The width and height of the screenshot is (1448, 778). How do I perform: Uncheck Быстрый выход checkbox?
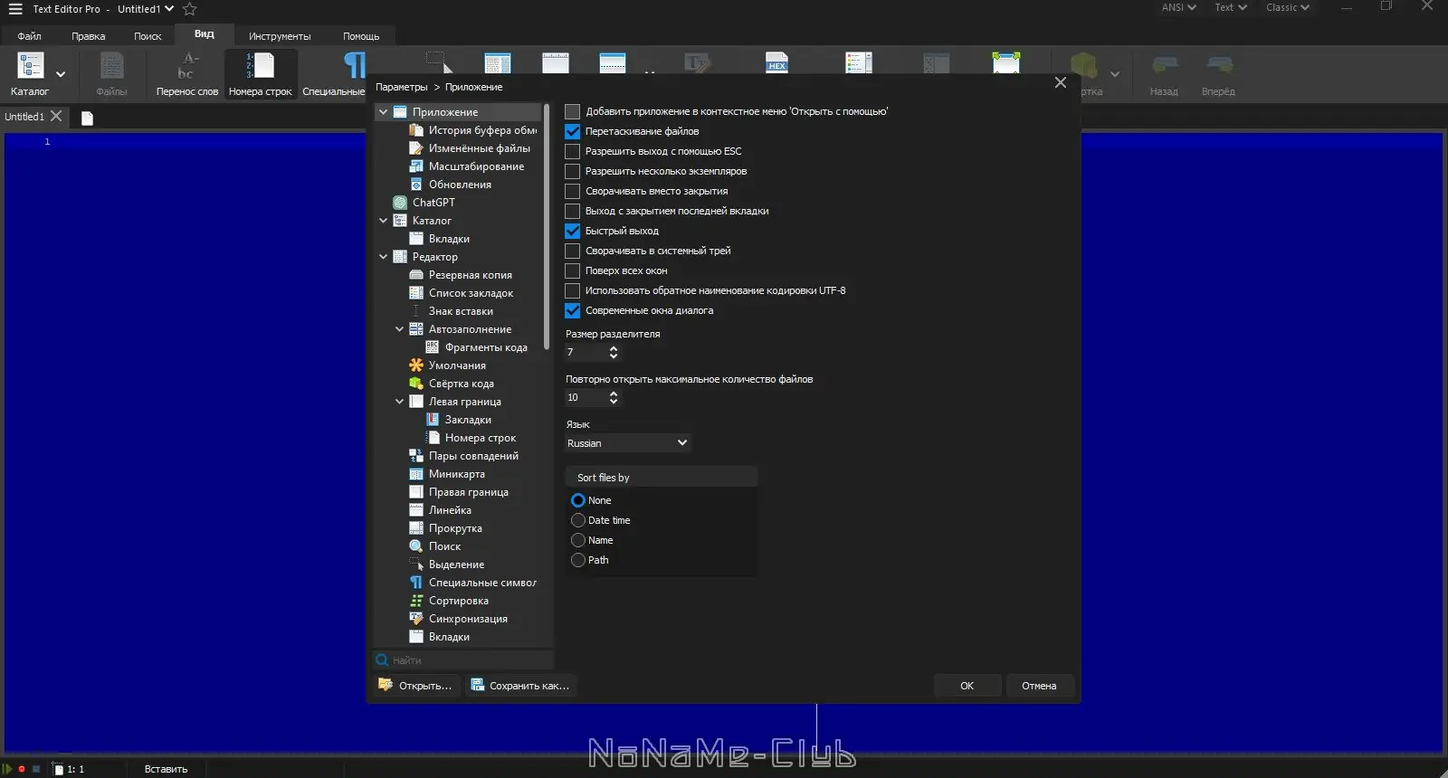[x=573, y=231]
